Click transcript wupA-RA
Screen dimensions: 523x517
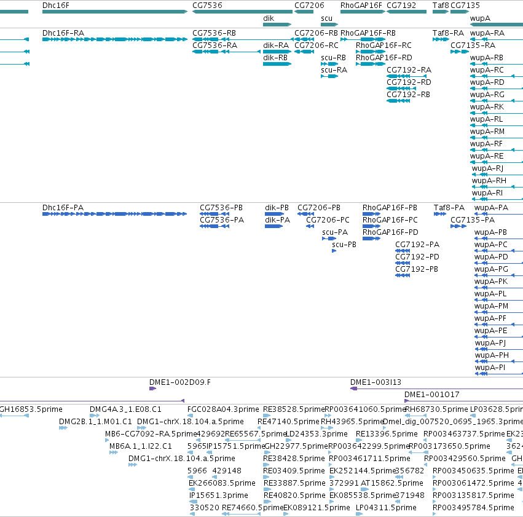tap(487, 33)
